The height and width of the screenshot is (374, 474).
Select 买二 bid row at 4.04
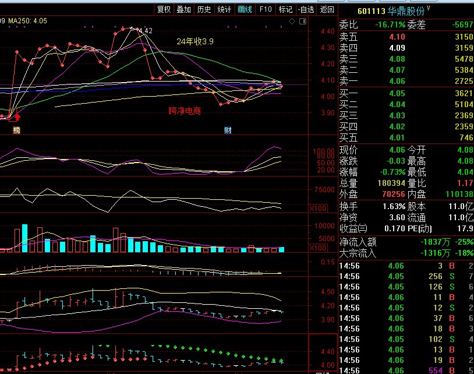pos(406,104)
